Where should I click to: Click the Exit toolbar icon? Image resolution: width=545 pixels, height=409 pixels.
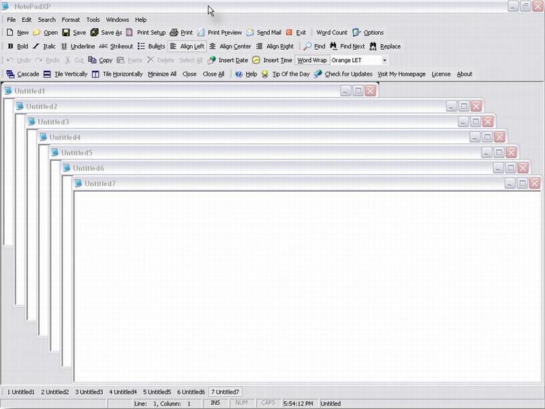pyautogui.click(x=289, y=32)
